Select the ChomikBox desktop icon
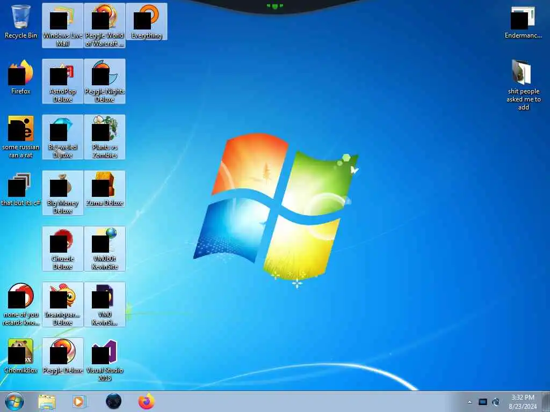 tap(21, 356)
